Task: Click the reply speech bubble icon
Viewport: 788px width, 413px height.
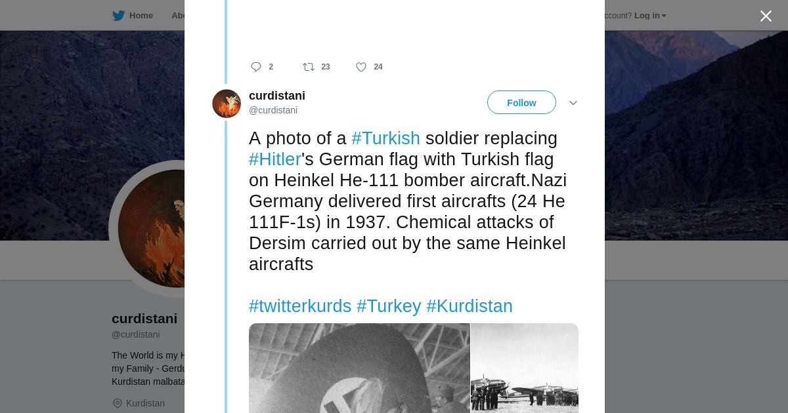Action: (x=256, y=67)
